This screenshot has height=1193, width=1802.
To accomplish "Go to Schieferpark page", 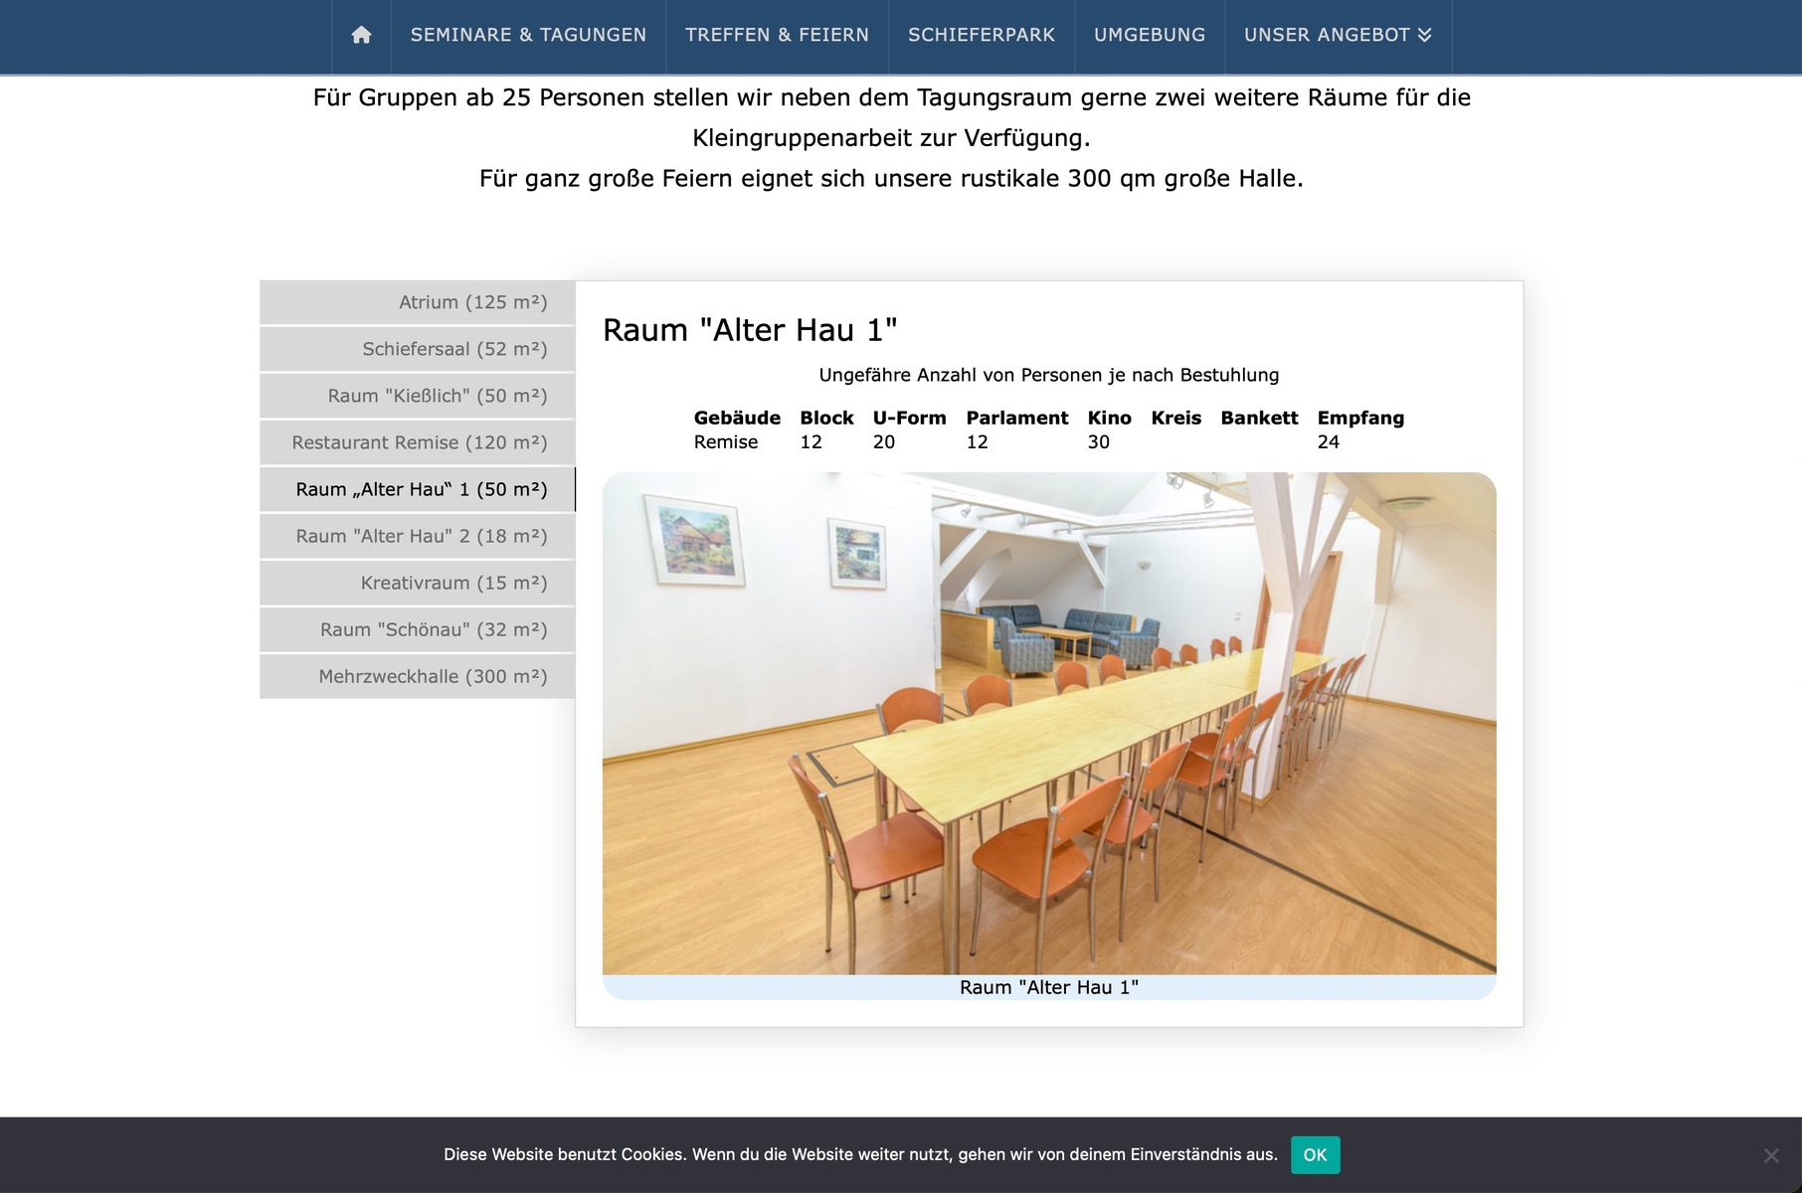I will pos(981,35).
